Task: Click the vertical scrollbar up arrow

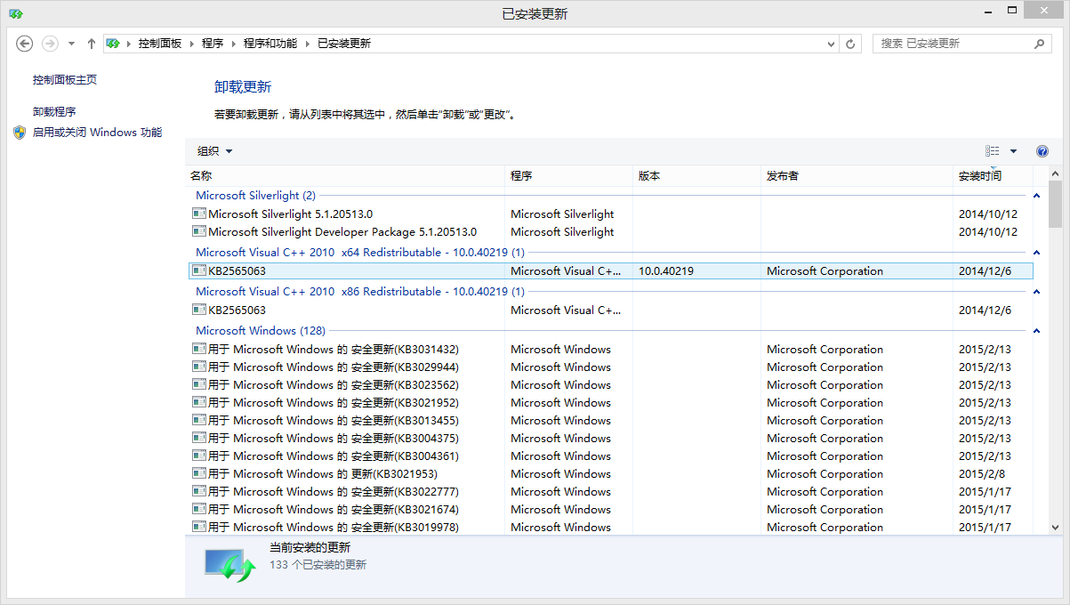Action: [1055, 174]
